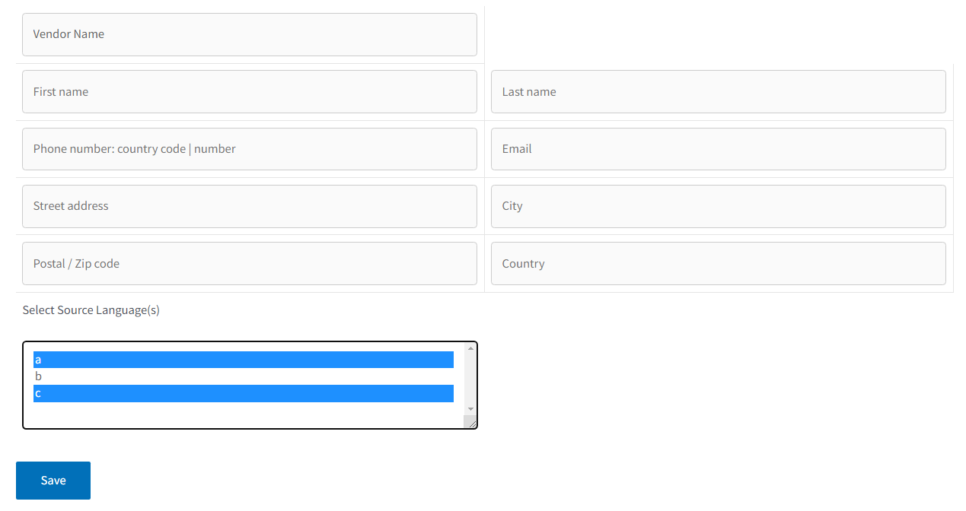966x511 pixels.
Task: Select the Country input field
Action: 718,263
